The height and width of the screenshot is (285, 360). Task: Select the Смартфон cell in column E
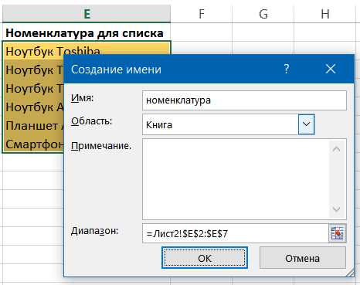click(33, 144)
